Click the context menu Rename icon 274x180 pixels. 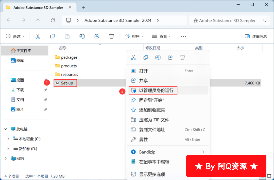[x=158, y=57]
